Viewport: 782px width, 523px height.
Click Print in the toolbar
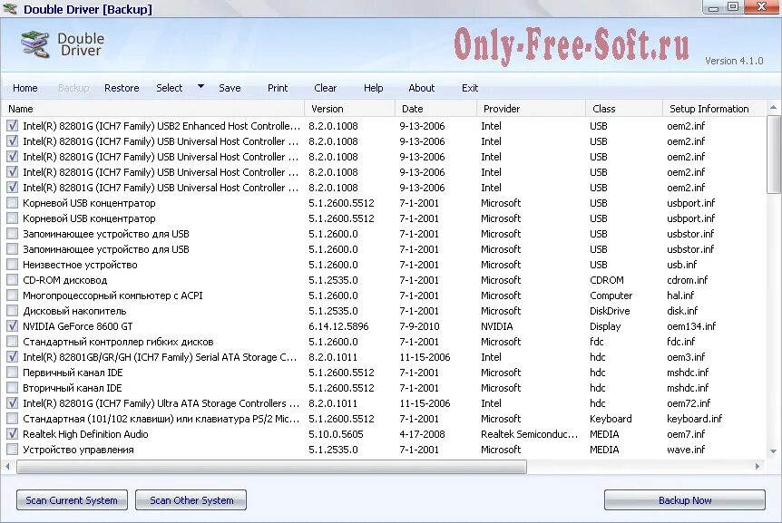click(x=278, y=88)
